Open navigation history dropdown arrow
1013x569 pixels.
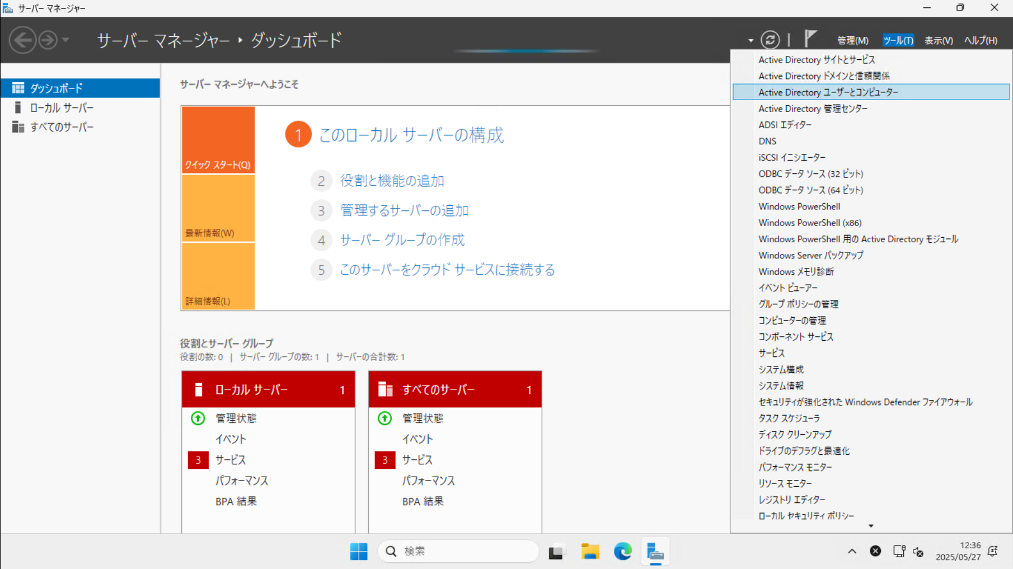(65, 40)
